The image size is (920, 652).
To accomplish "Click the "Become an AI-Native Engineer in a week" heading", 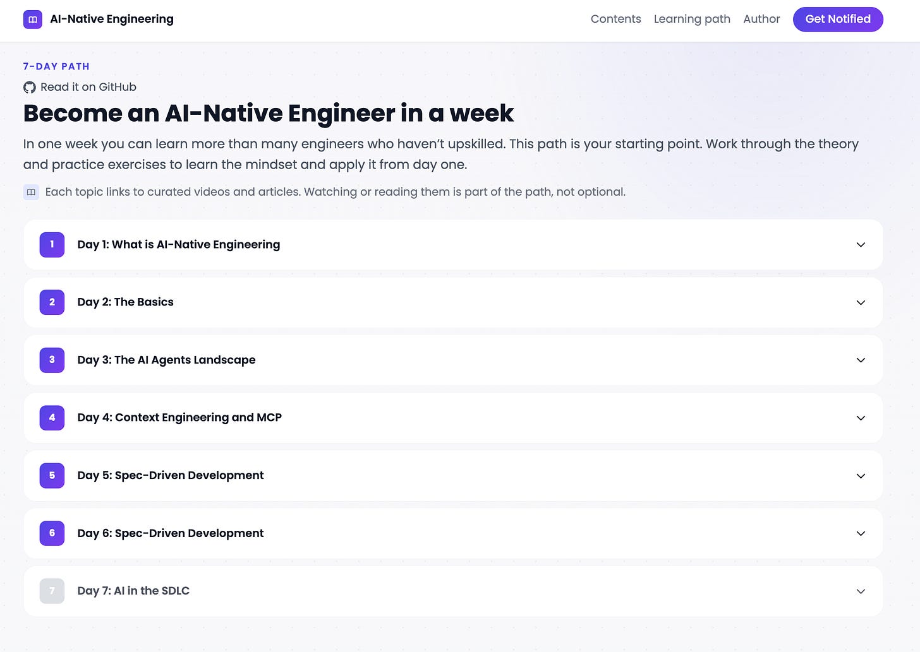I will [269, 114].
